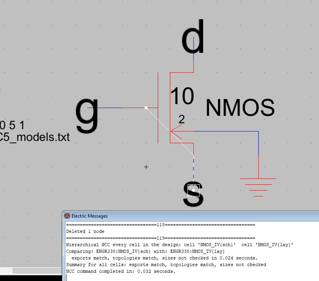
Task: Click the horizontal scrollbar below canvas
Action: 31,270
